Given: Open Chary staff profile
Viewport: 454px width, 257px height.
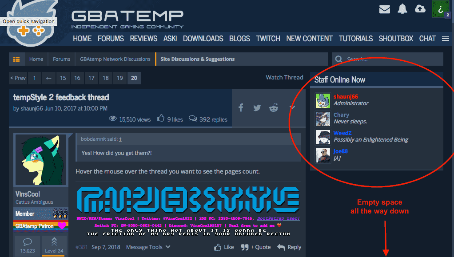Looking at the screenshot, I should click(341, 115).
